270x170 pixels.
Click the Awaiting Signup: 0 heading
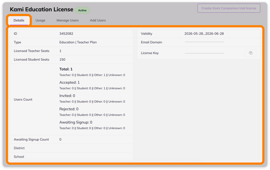pos(76,122)
